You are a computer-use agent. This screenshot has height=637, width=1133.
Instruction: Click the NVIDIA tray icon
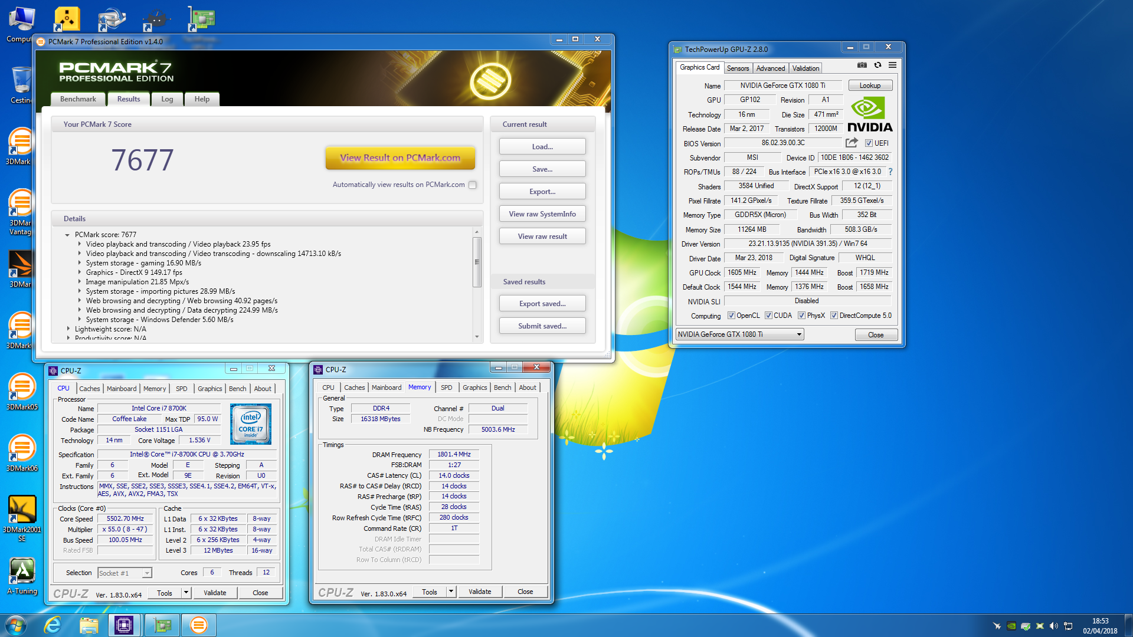(x=1011, y=626)
